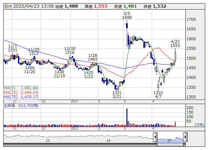
Task: Click the year 24 marker in the navigator
Action: tap(109, 140)
